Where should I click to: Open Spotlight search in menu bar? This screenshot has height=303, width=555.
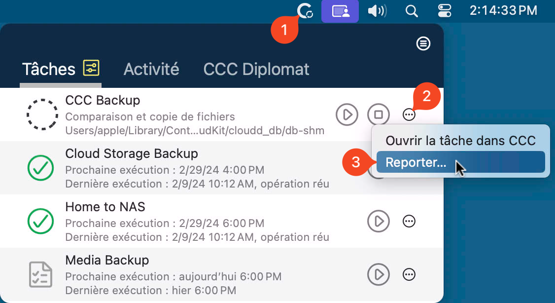coord(411,11)
